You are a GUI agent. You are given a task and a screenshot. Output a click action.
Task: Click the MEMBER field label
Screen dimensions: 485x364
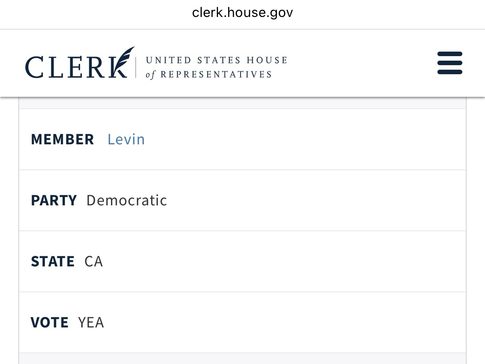[62, 139]
